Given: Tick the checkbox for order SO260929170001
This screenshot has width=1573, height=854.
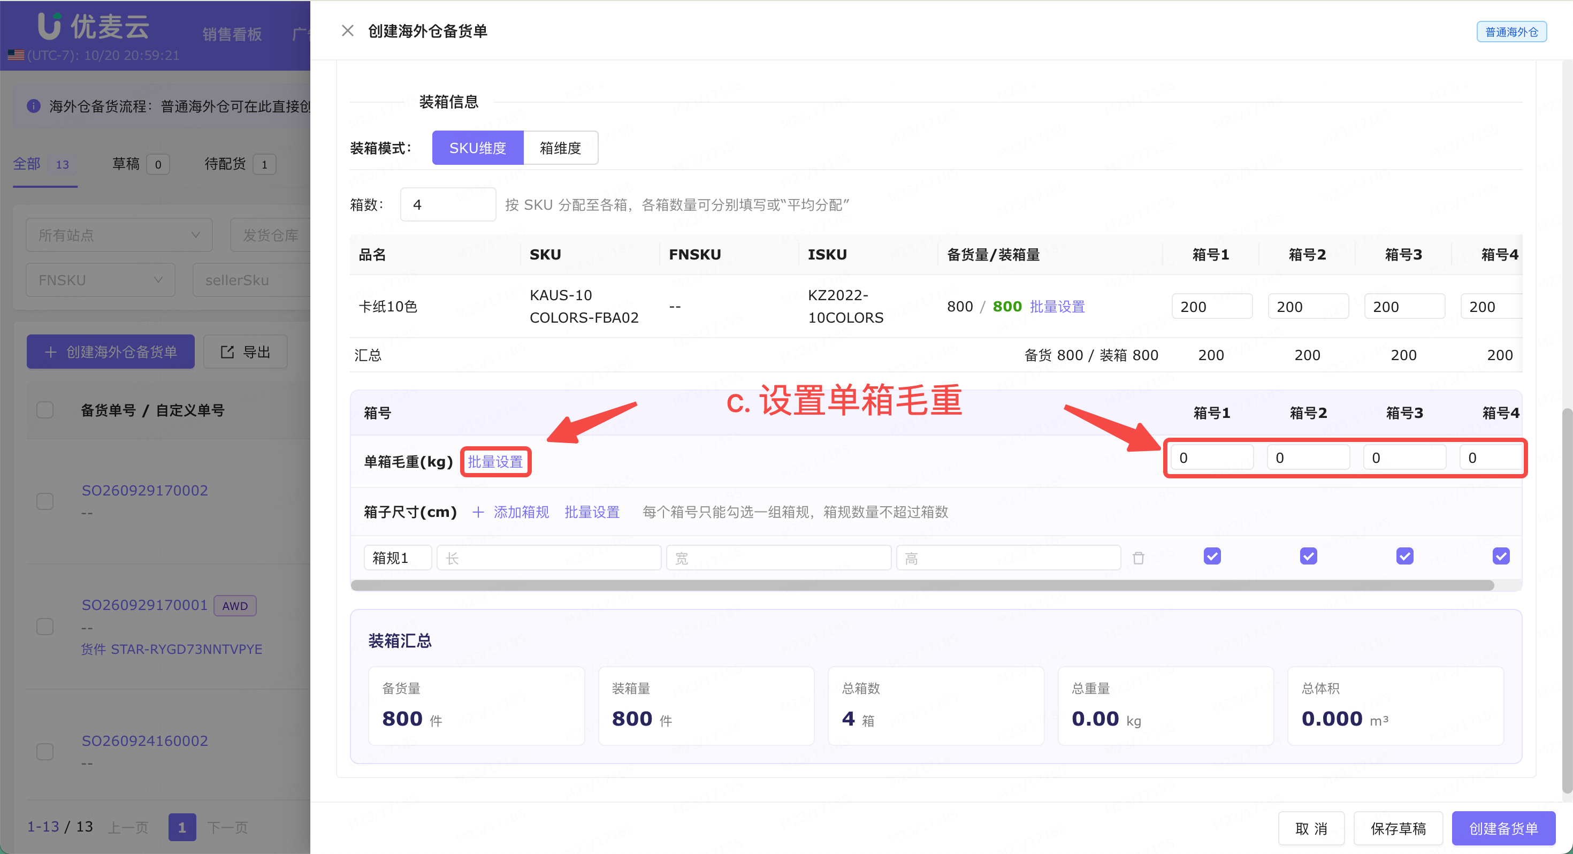Looking at the screenshot, I should [x=45, y=626].
